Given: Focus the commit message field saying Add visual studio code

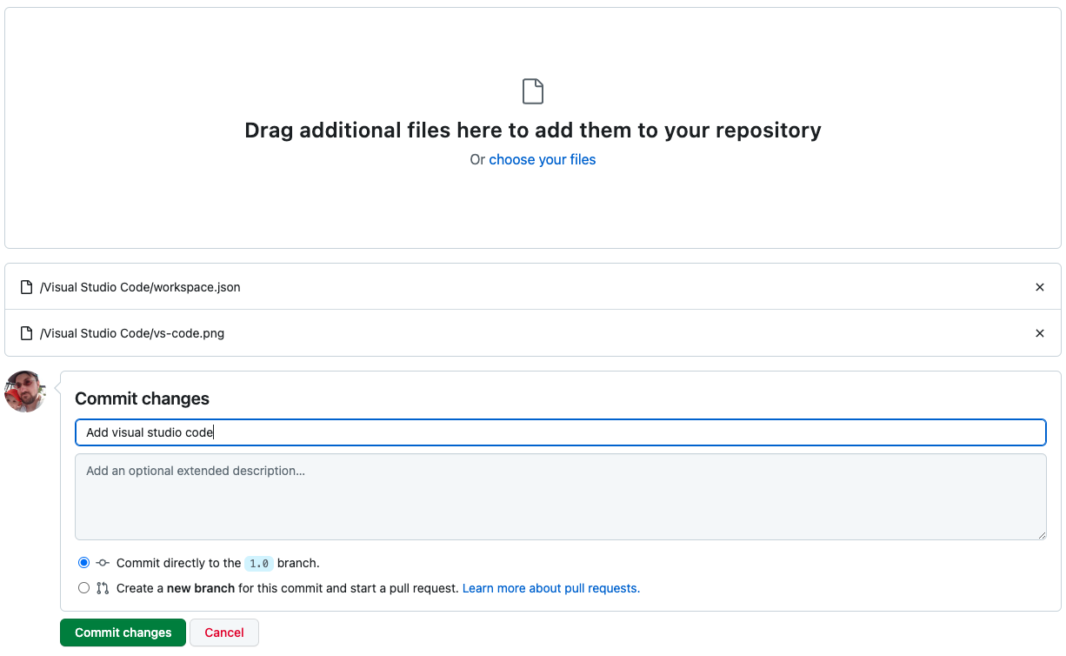Looking at the screenshot, I should click(x=561, y=432).
